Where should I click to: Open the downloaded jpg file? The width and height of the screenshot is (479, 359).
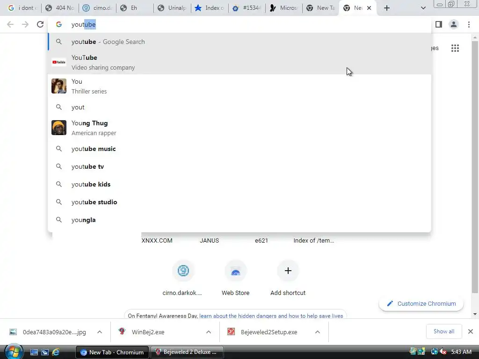tap(48, 332)
